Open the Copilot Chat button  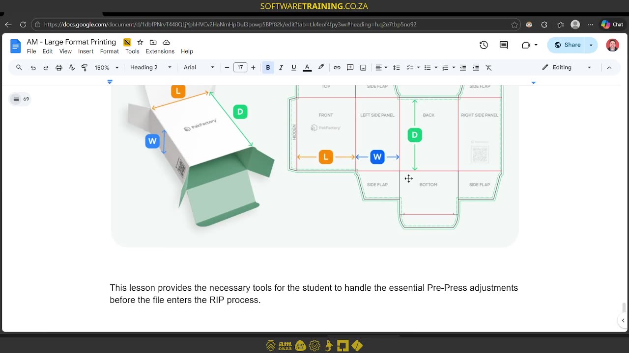tap(612, 25)
